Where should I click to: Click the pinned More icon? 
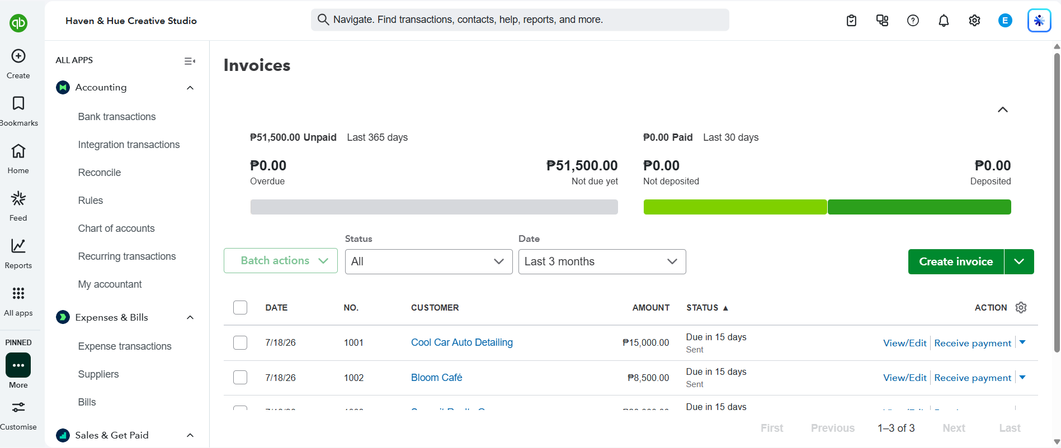coord(18,365)
